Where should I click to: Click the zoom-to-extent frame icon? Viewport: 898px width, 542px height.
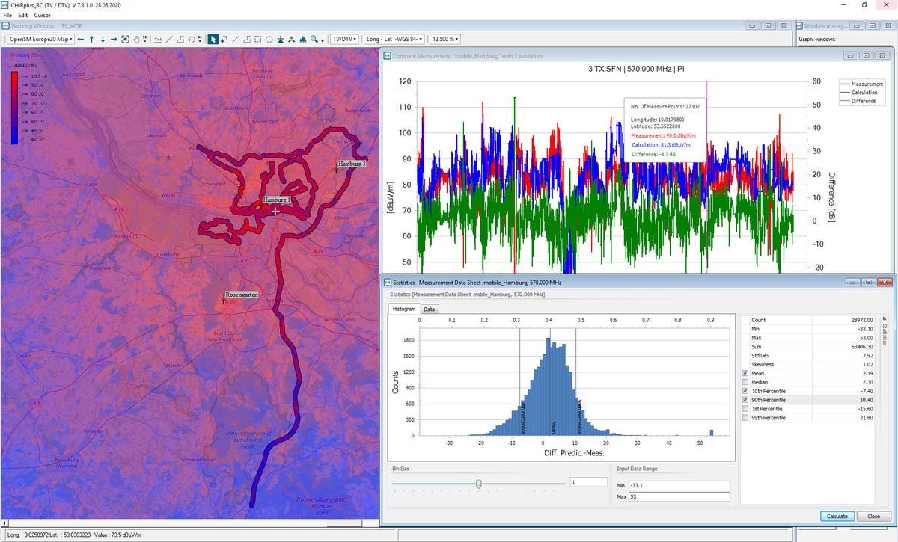point(125,39)
